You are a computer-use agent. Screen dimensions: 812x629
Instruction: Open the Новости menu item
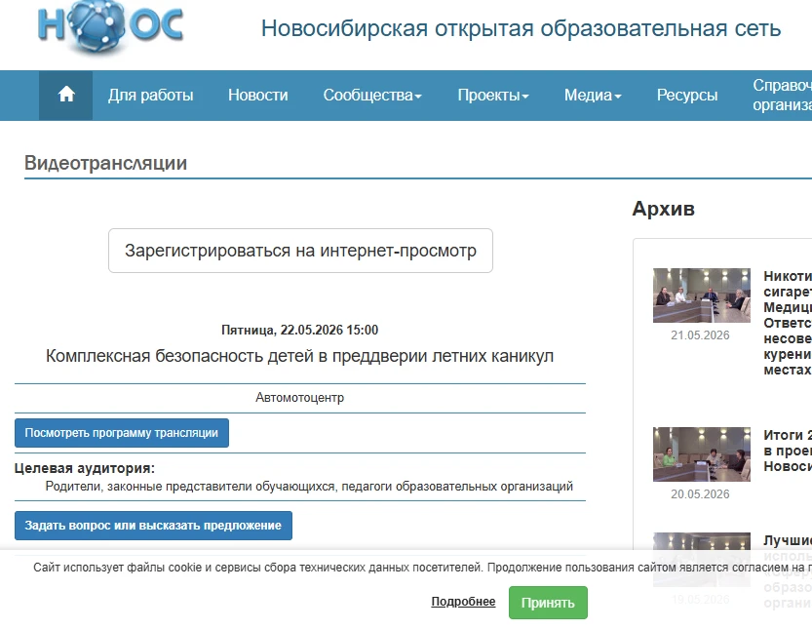click(x=258, y=96)
